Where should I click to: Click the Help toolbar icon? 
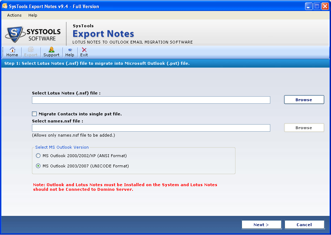pos(70,52)
